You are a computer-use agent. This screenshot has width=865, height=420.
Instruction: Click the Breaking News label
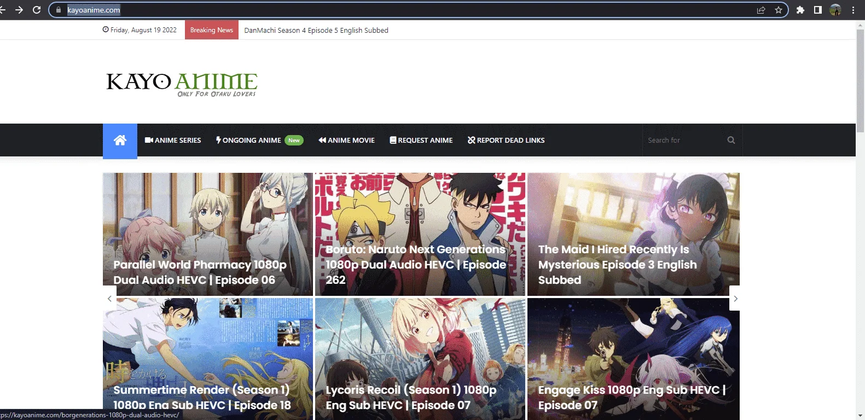[212, 30]
